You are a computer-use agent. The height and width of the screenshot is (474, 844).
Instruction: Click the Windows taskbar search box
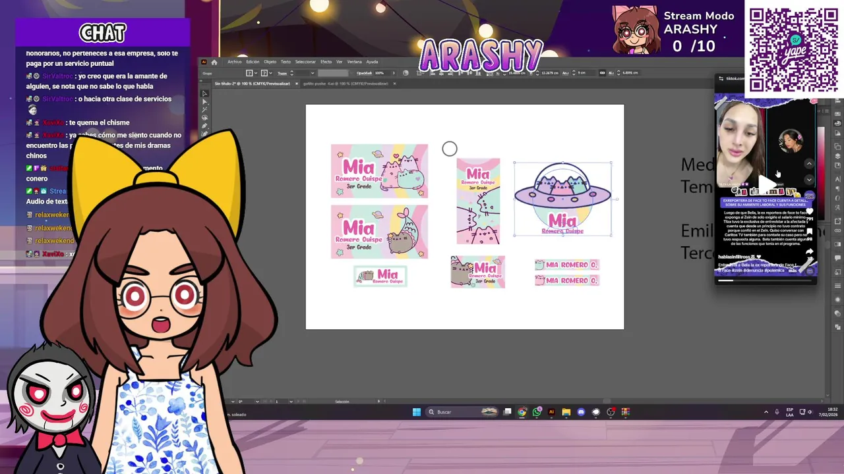coord(463,412)
